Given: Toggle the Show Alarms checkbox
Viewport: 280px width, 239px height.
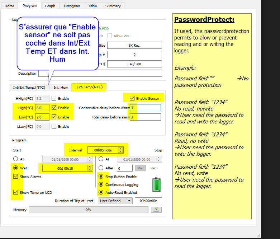Looking at the screenshot, I should [16, 177].
